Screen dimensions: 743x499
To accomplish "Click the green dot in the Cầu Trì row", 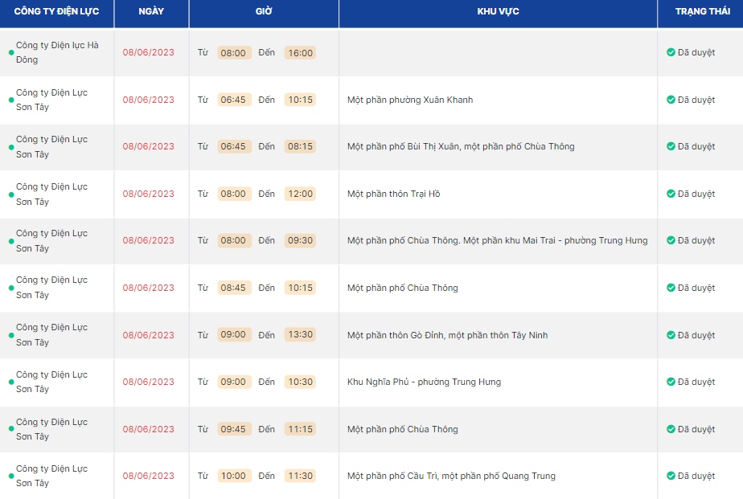I will pos(11,476).
